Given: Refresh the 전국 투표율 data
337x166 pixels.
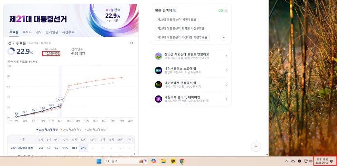Looking at the screenshot, I should pos(132,43).
